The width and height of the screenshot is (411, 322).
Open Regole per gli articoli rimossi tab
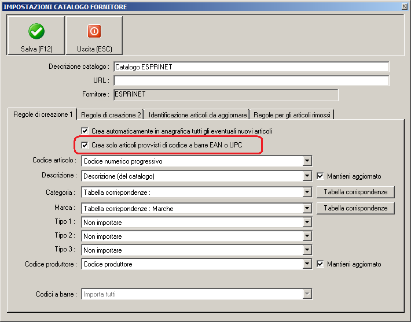292,114
